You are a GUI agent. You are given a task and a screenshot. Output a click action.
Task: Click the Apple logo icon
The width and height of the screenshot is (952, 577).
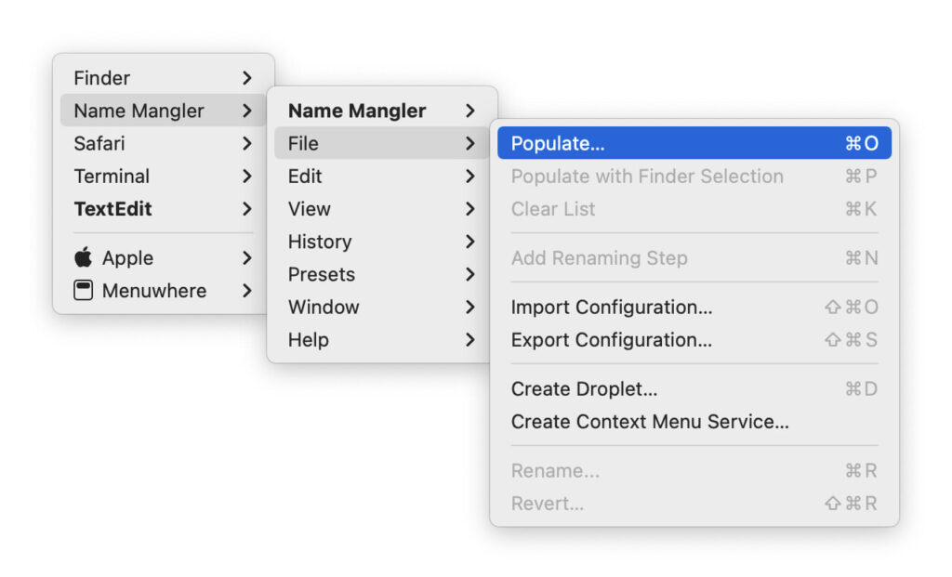pyautogui.click(x=84, y=257)
